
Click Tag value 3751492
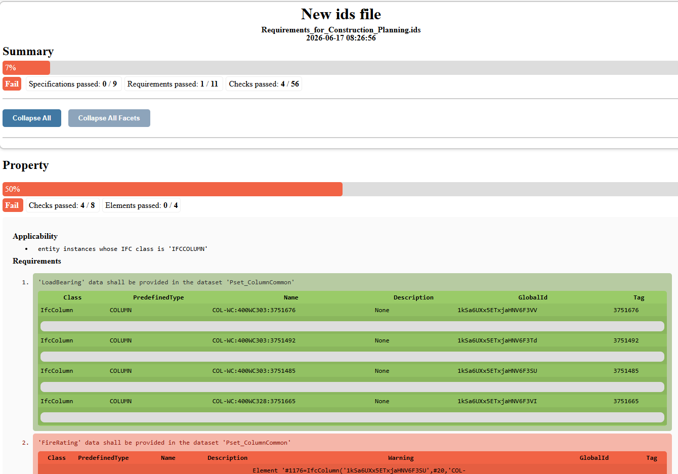pyautogui.click(x=626, y=340)
